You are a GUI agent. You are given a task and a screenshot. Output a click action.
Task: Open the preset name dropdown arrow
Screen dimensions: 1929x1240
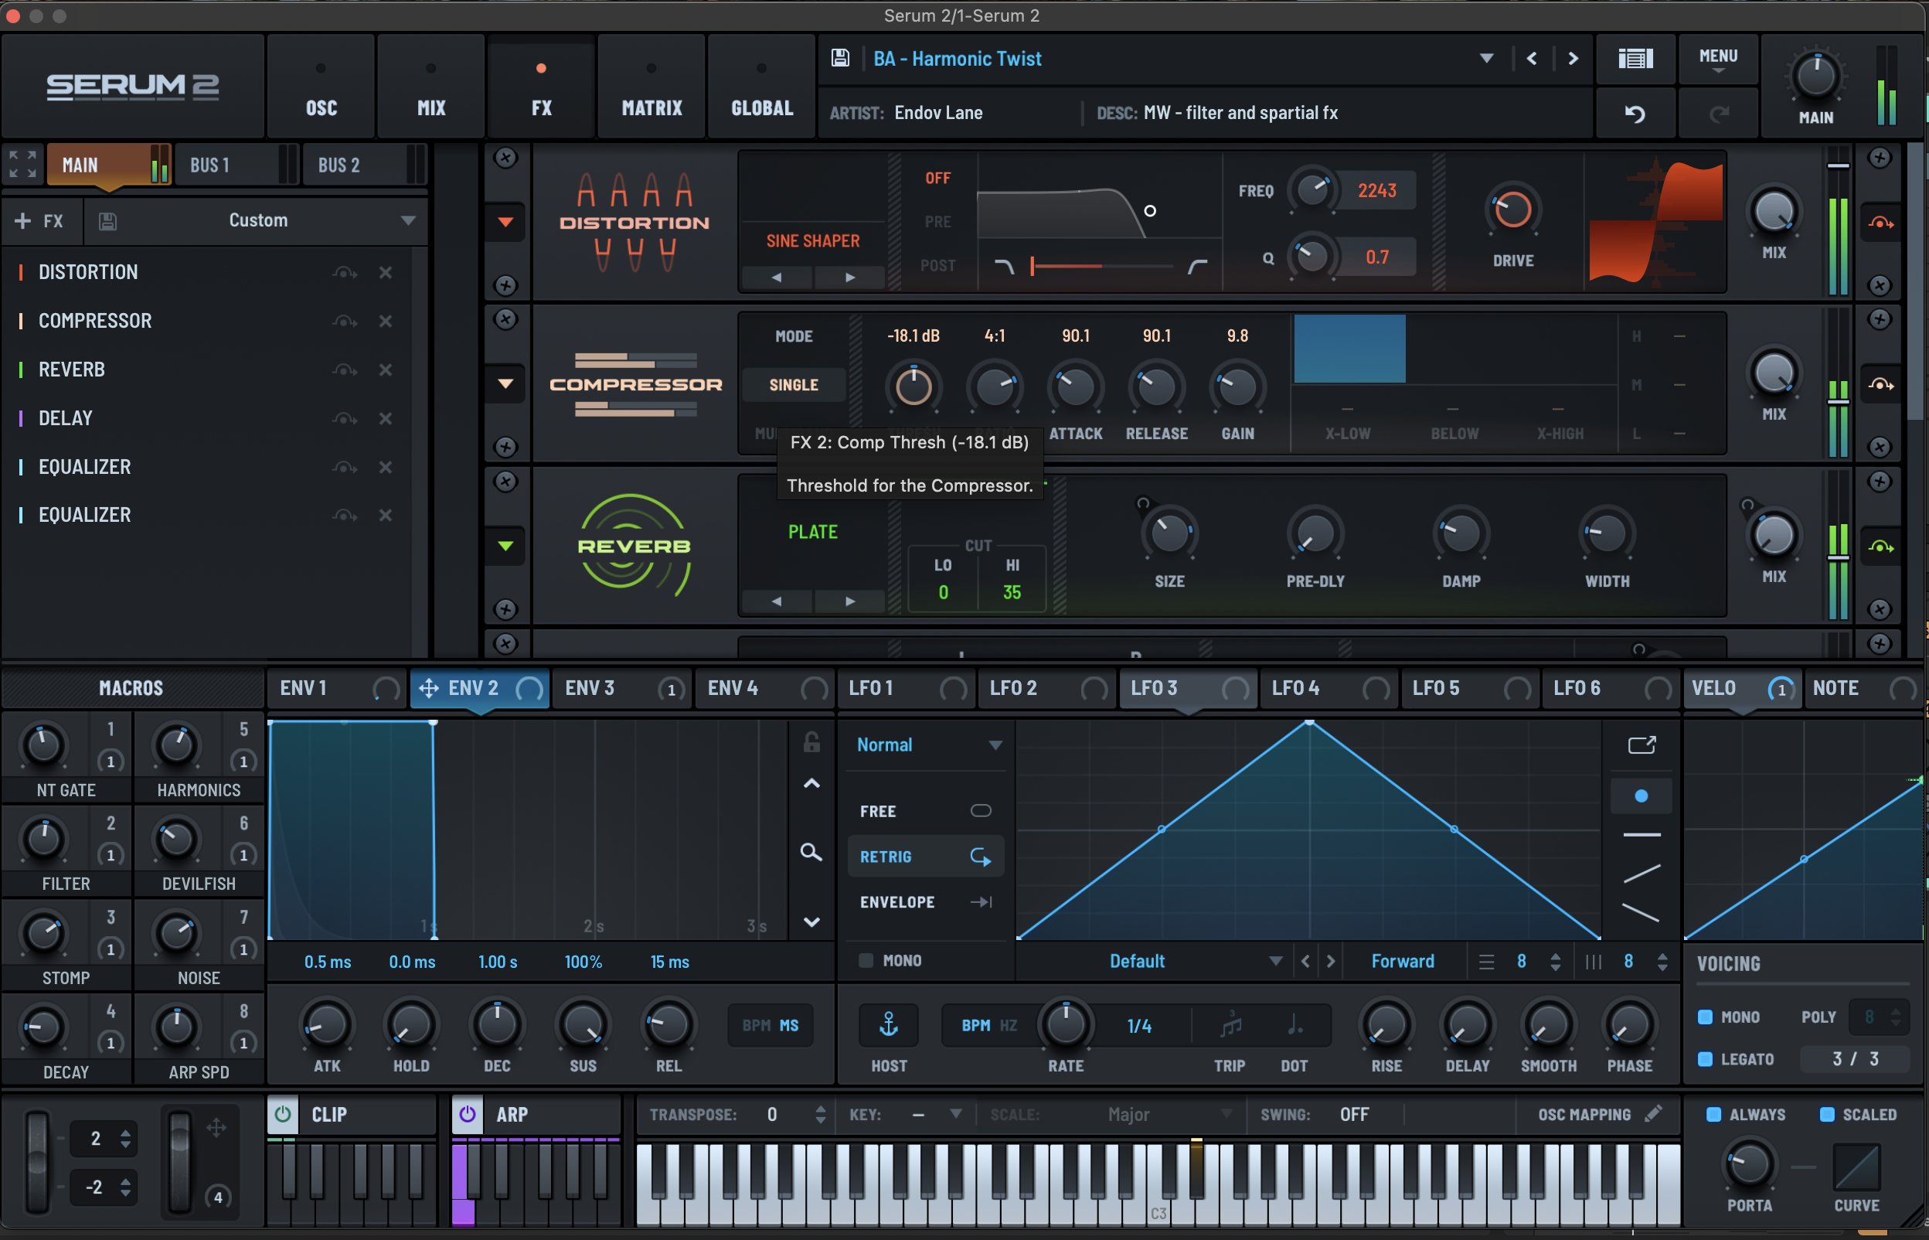[x=1486, y=59]
